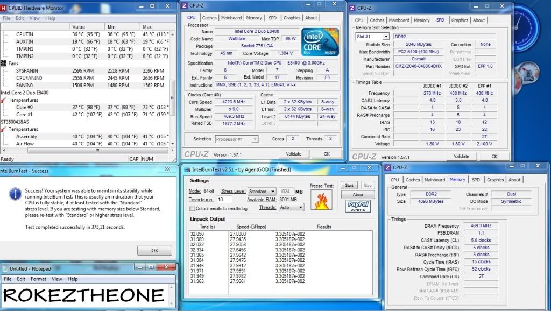Click the Notepad text area with ROKEZTHEONE

(x=84, y=295)
